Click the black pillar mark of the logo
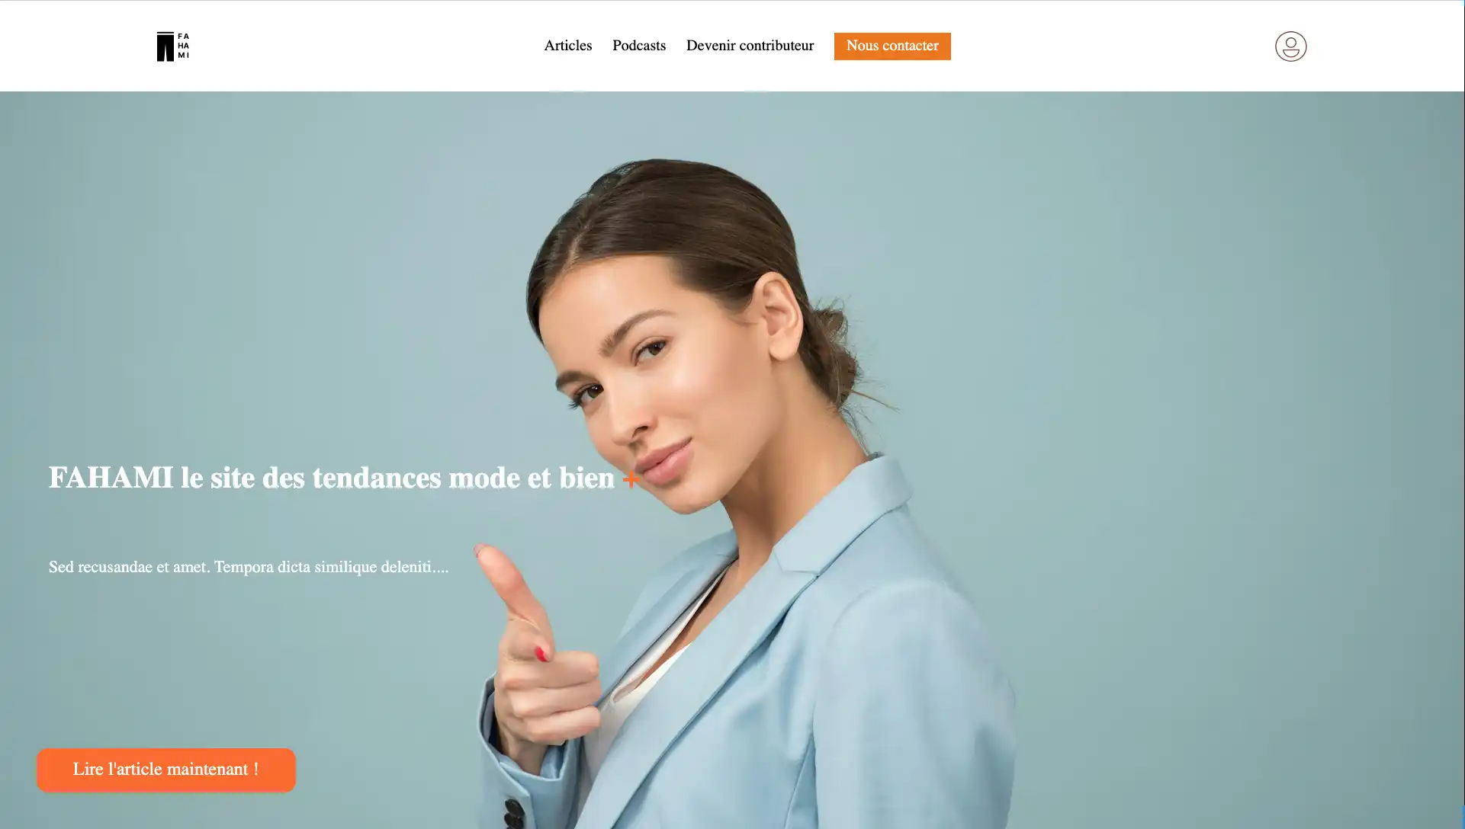Viewport: 1465px width, 829px height. (165, 46)
